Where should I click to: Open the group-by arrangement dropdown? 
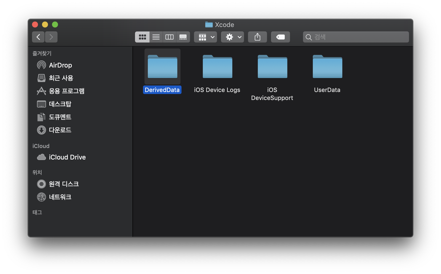pyautogui.click(x=205, y=37)
